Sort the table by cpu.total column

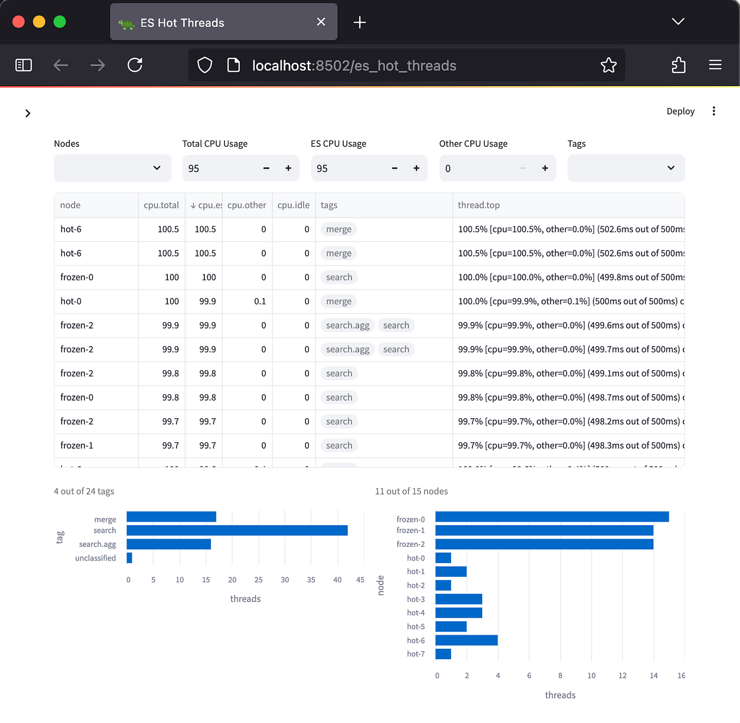point(161,205)
